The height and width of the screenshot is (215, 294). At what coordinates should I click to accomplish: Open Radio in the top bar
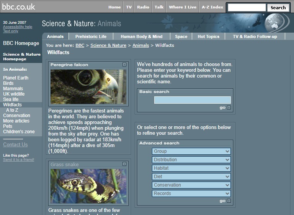[143, 7]
